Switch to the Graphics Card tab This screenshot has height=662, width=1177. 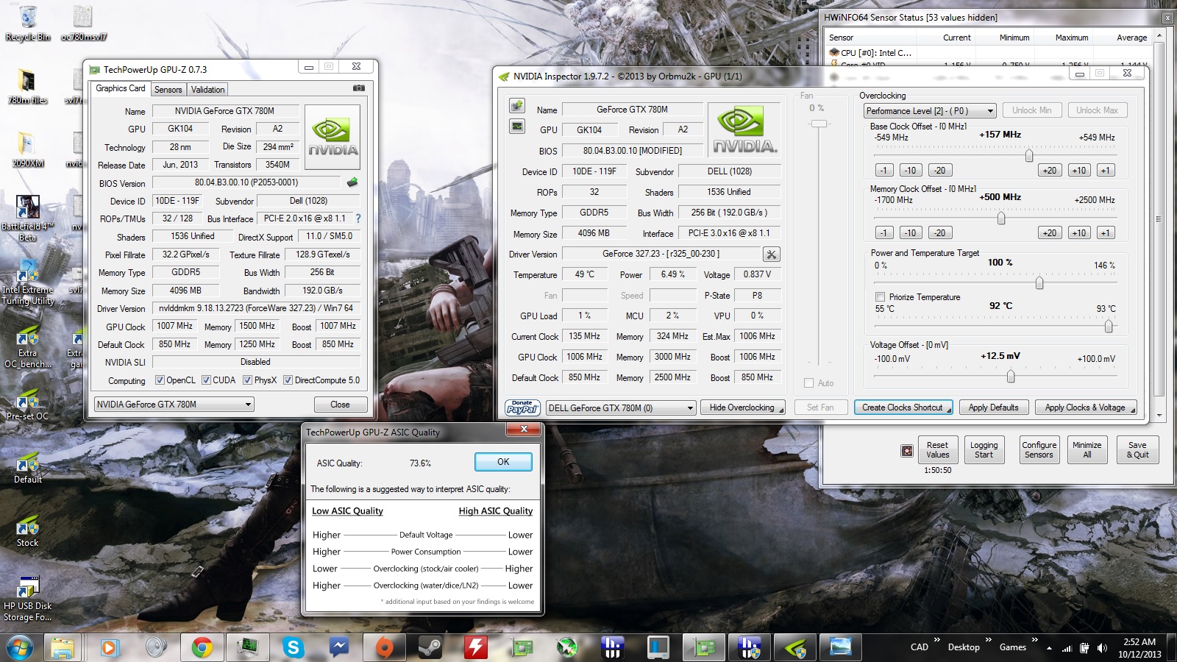tap(121, 88)
